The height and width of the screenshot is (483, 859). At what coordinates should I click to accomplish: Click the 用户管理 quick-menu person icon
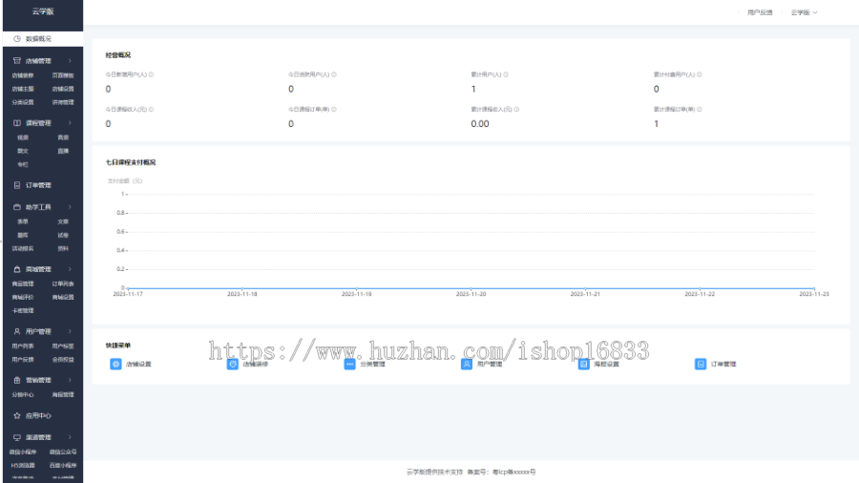pyautogui.click(x=467, y=365)
